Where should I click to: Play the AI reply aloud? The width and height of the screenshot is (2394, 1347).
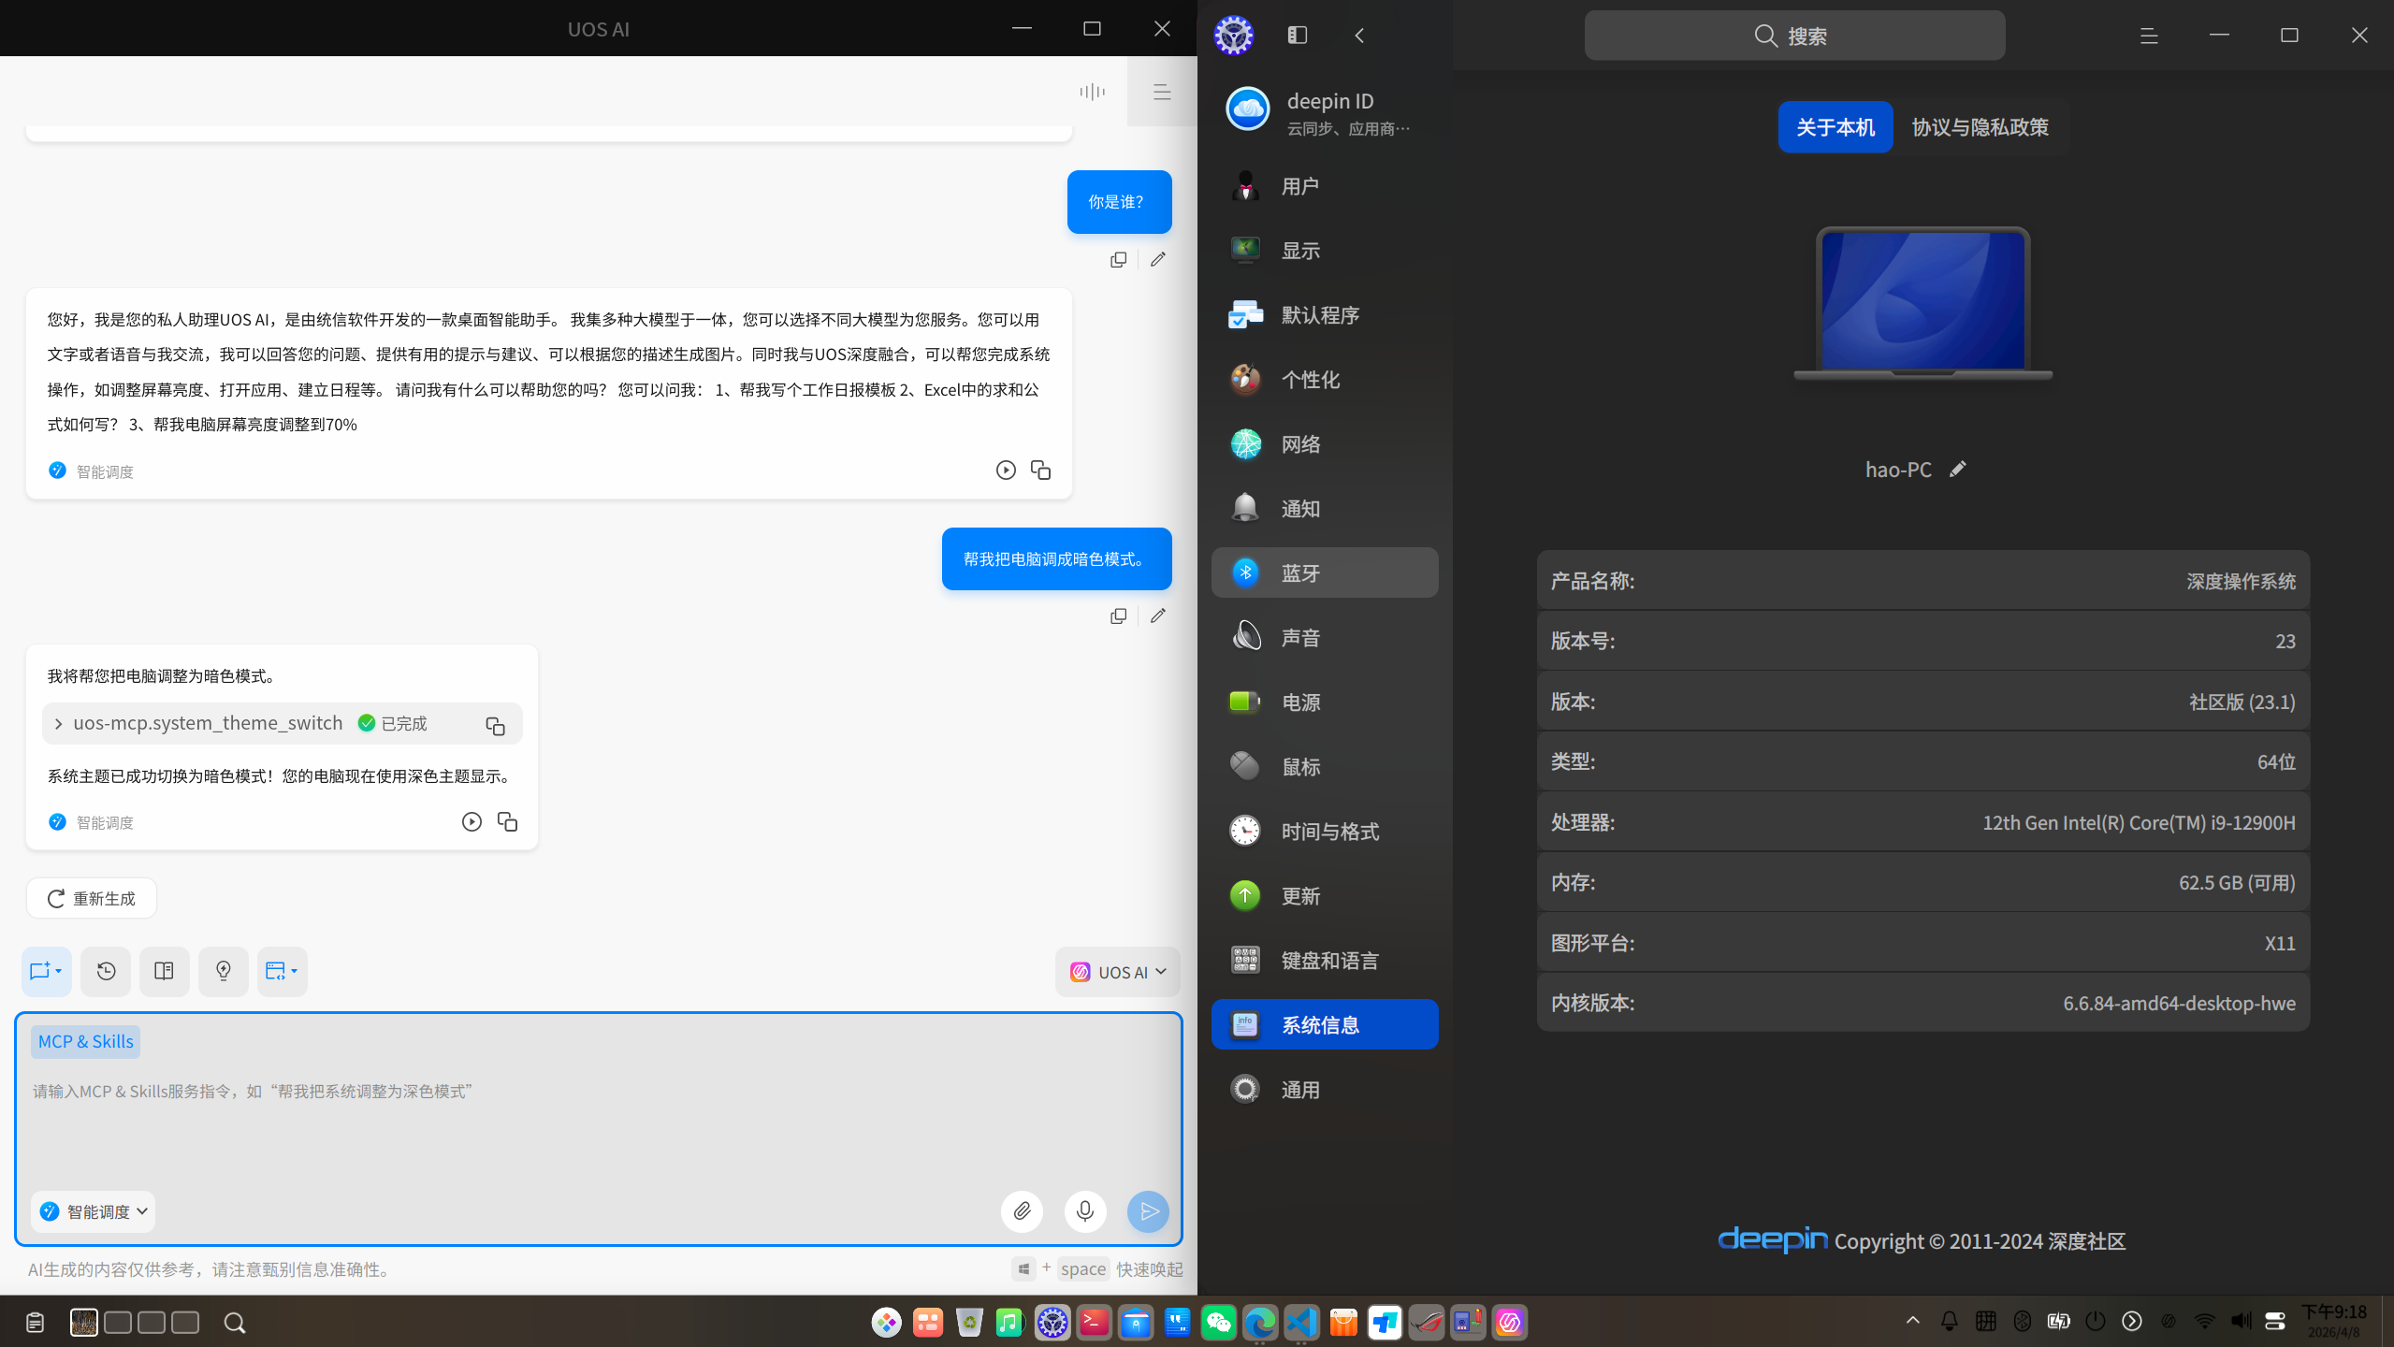(471, 821)
